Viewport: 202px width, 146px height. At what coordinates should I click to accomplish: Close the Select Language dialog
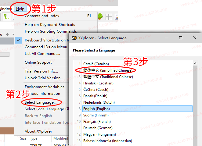tap(195, 38)
